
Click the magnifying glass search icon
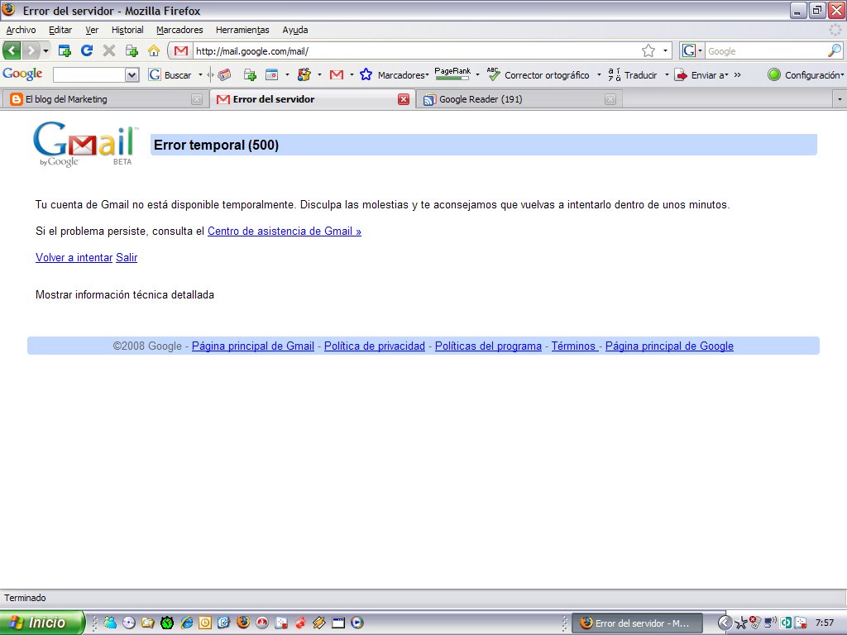[835, 50]
